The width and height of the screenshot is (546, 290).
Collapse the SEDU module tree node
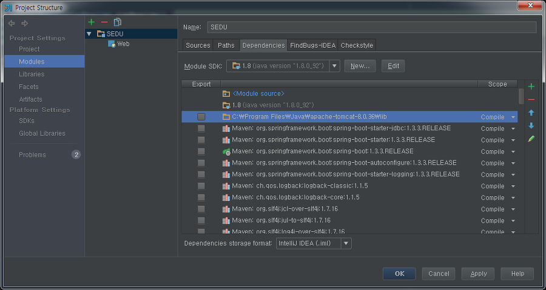[x=89, y=34]
